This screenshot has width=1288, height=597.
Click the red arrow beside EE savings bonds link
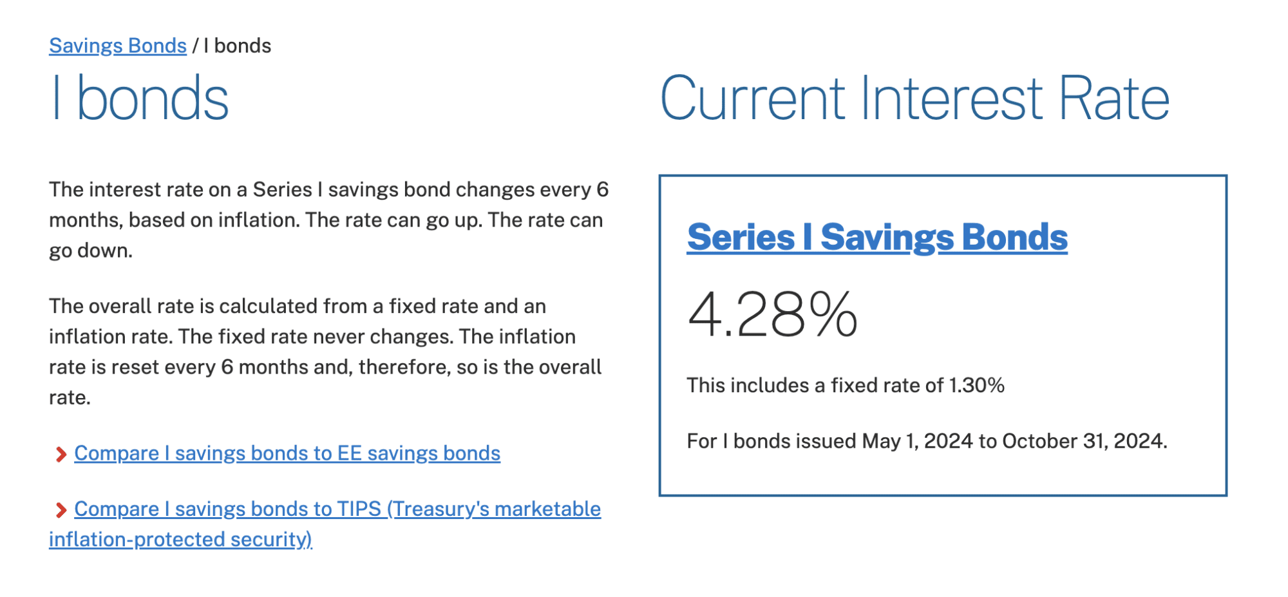pyautogui.click(x=60, y=454)
